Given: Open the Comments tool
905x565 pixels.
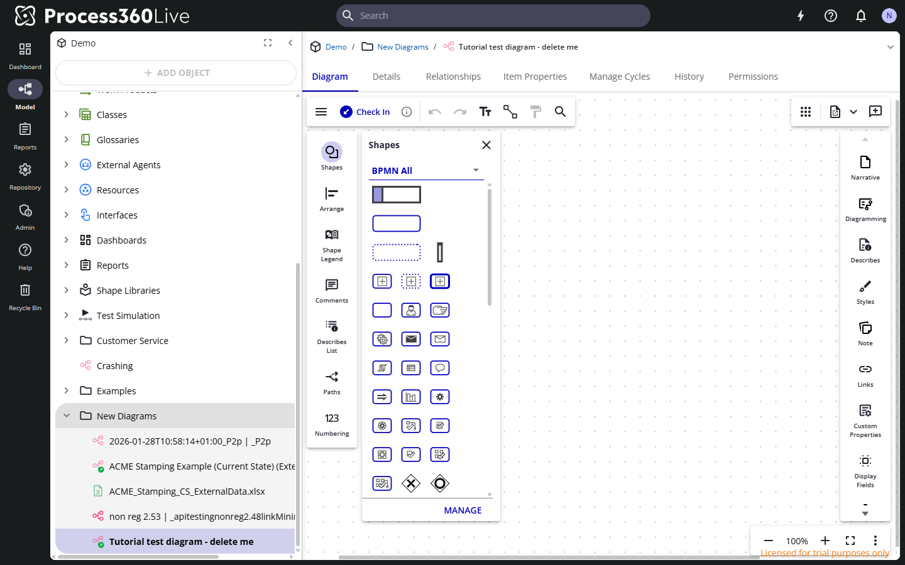Looking at the screenshot, I should coord(332,291).
